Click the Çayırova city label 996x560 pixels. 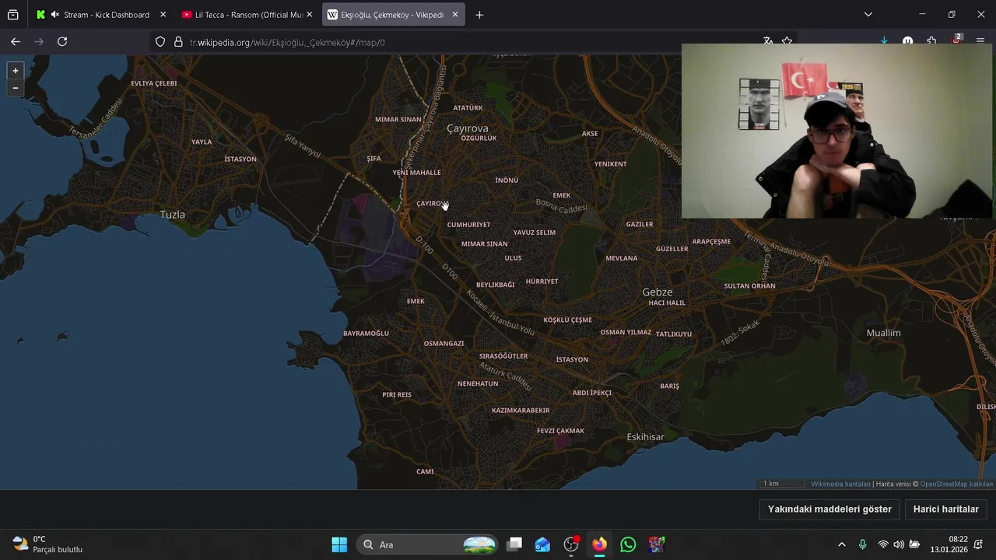(x=468, y=128)
